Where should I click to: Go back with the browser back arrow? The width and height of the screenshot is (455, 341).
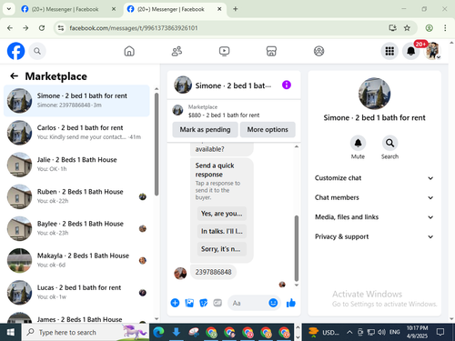tap(10, 28)
